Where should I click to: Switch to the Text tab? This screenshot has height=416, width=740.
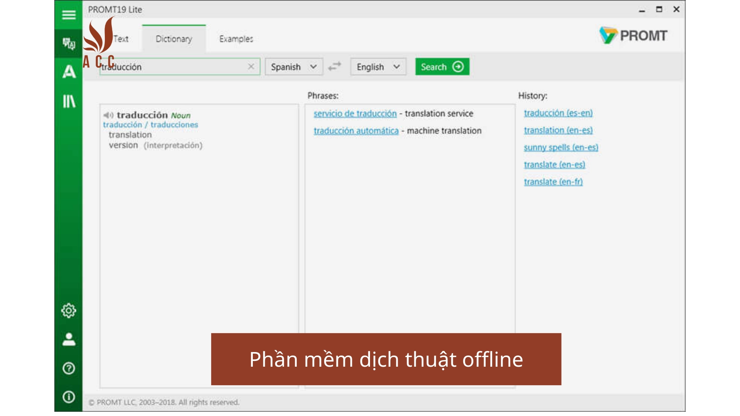(121, 39)
